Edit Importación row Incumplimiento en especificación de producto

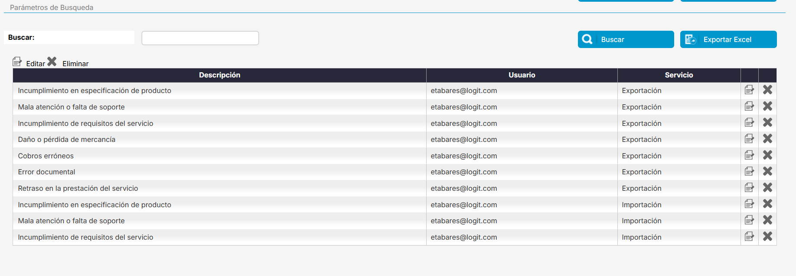pos(749,204)
